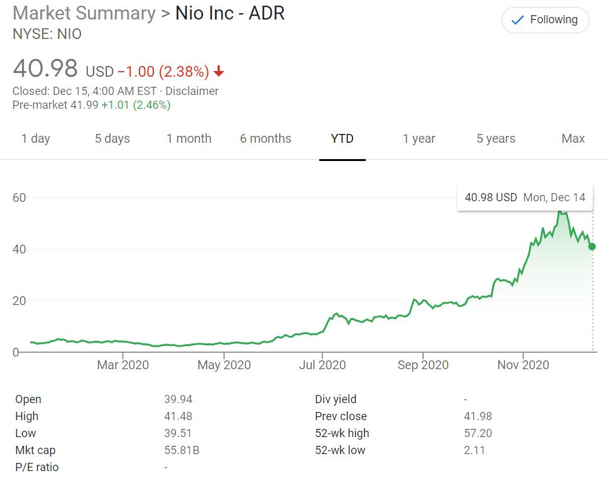
Task: Open the Max chart range
Action: [572, 138]
